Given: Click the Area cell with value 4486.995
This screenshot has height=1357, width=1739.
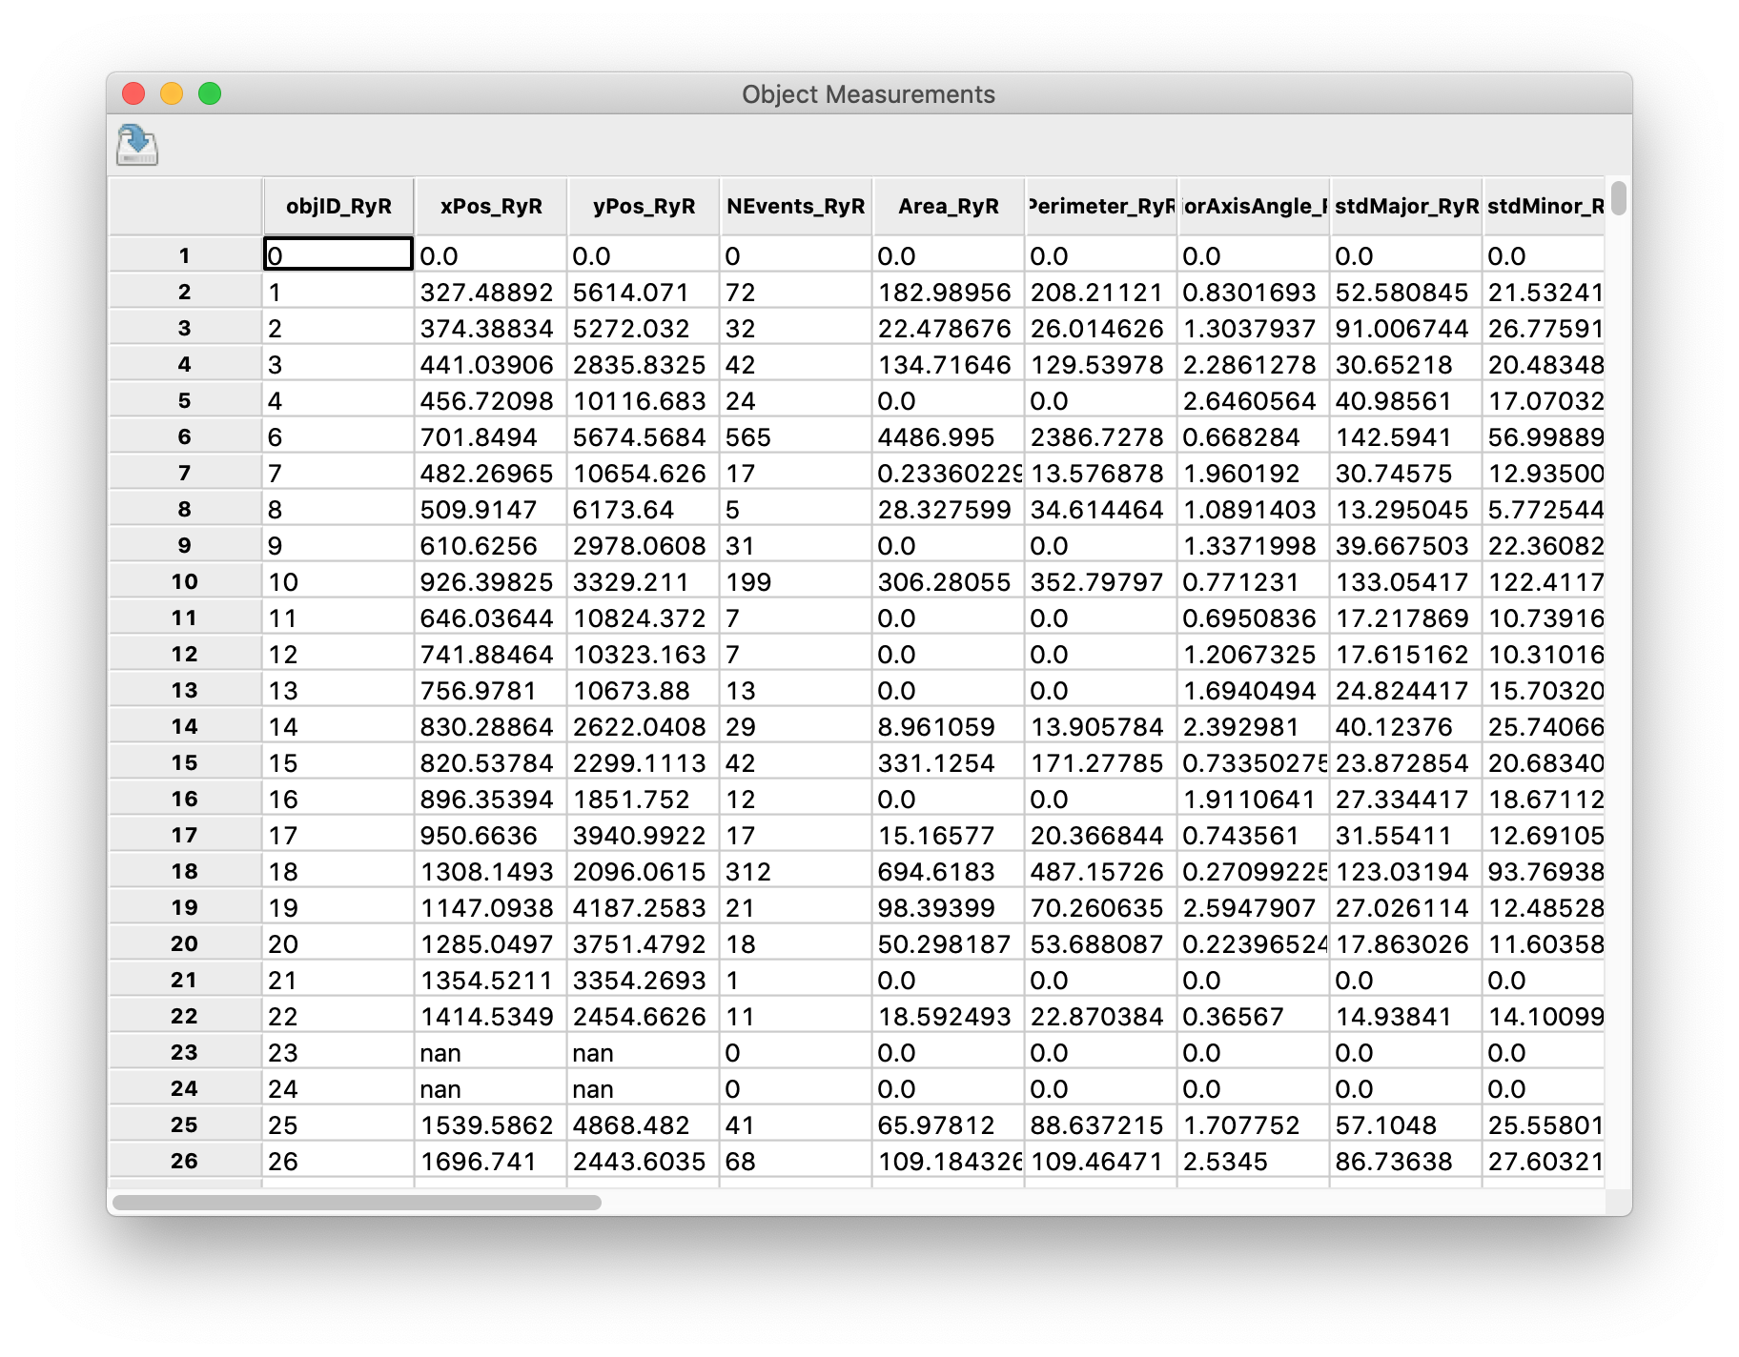Looking at the screenshot, I should [x=949, y=436].
